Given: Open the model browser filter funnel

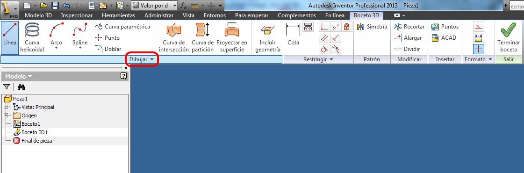Looking at the screenshot, I should pyautogui.click(x=7, y=87).
